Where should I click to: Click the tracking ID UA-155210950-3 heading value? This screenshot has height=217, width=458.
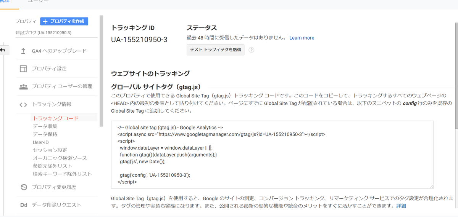pyautogui.click(x=139, y=40)
